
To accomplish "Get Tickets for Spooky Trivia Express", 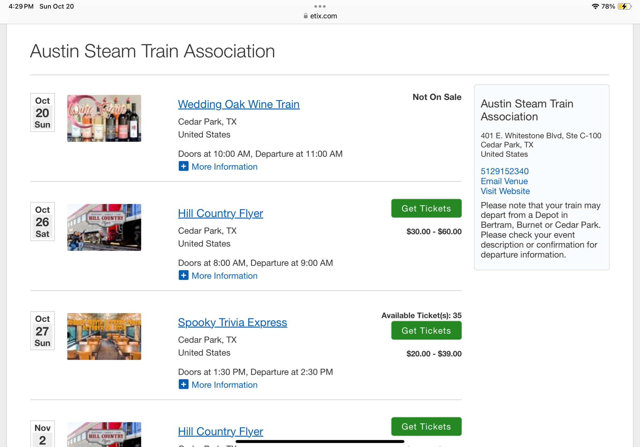I will click(x=426, y=330).
